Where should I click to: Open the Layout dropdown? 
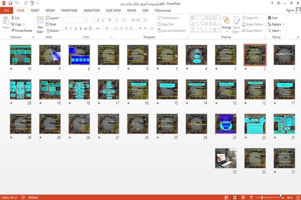click(x=53, y=18)
